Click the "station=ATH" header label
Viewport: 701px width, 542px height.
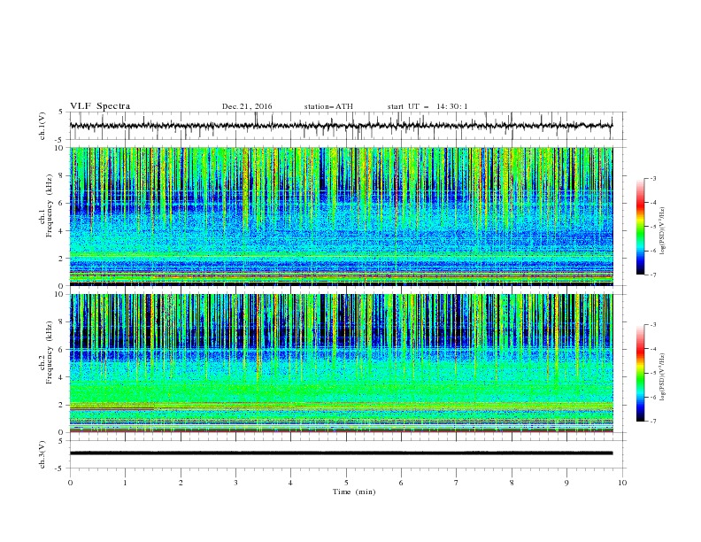point(328,106)
